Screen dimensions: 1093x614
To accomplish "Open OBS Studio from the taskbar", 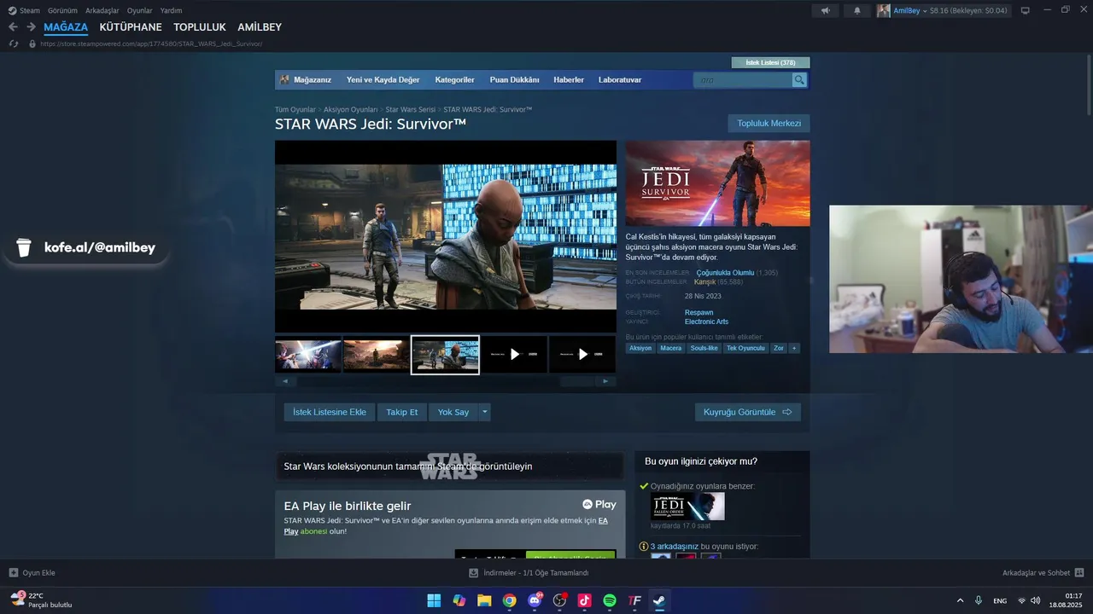I will (x=560, y=600).
